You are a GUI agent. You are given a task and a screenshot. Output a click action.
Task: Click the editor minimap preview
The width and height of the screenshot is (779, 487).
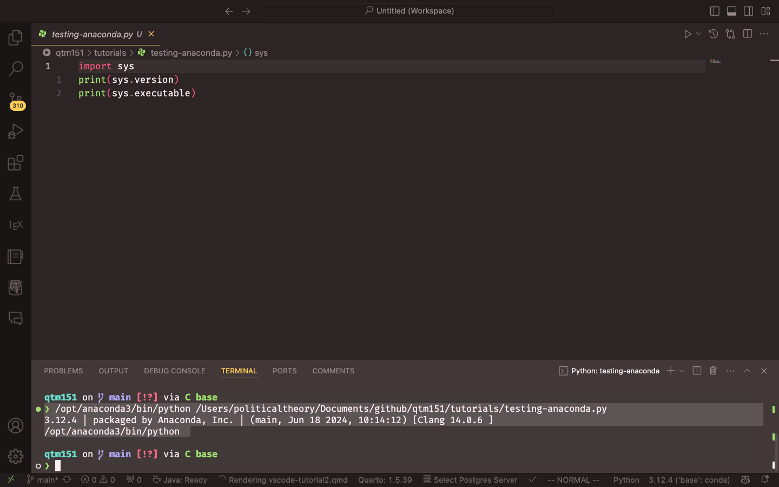pyautogui.click(x=715, y=62)
